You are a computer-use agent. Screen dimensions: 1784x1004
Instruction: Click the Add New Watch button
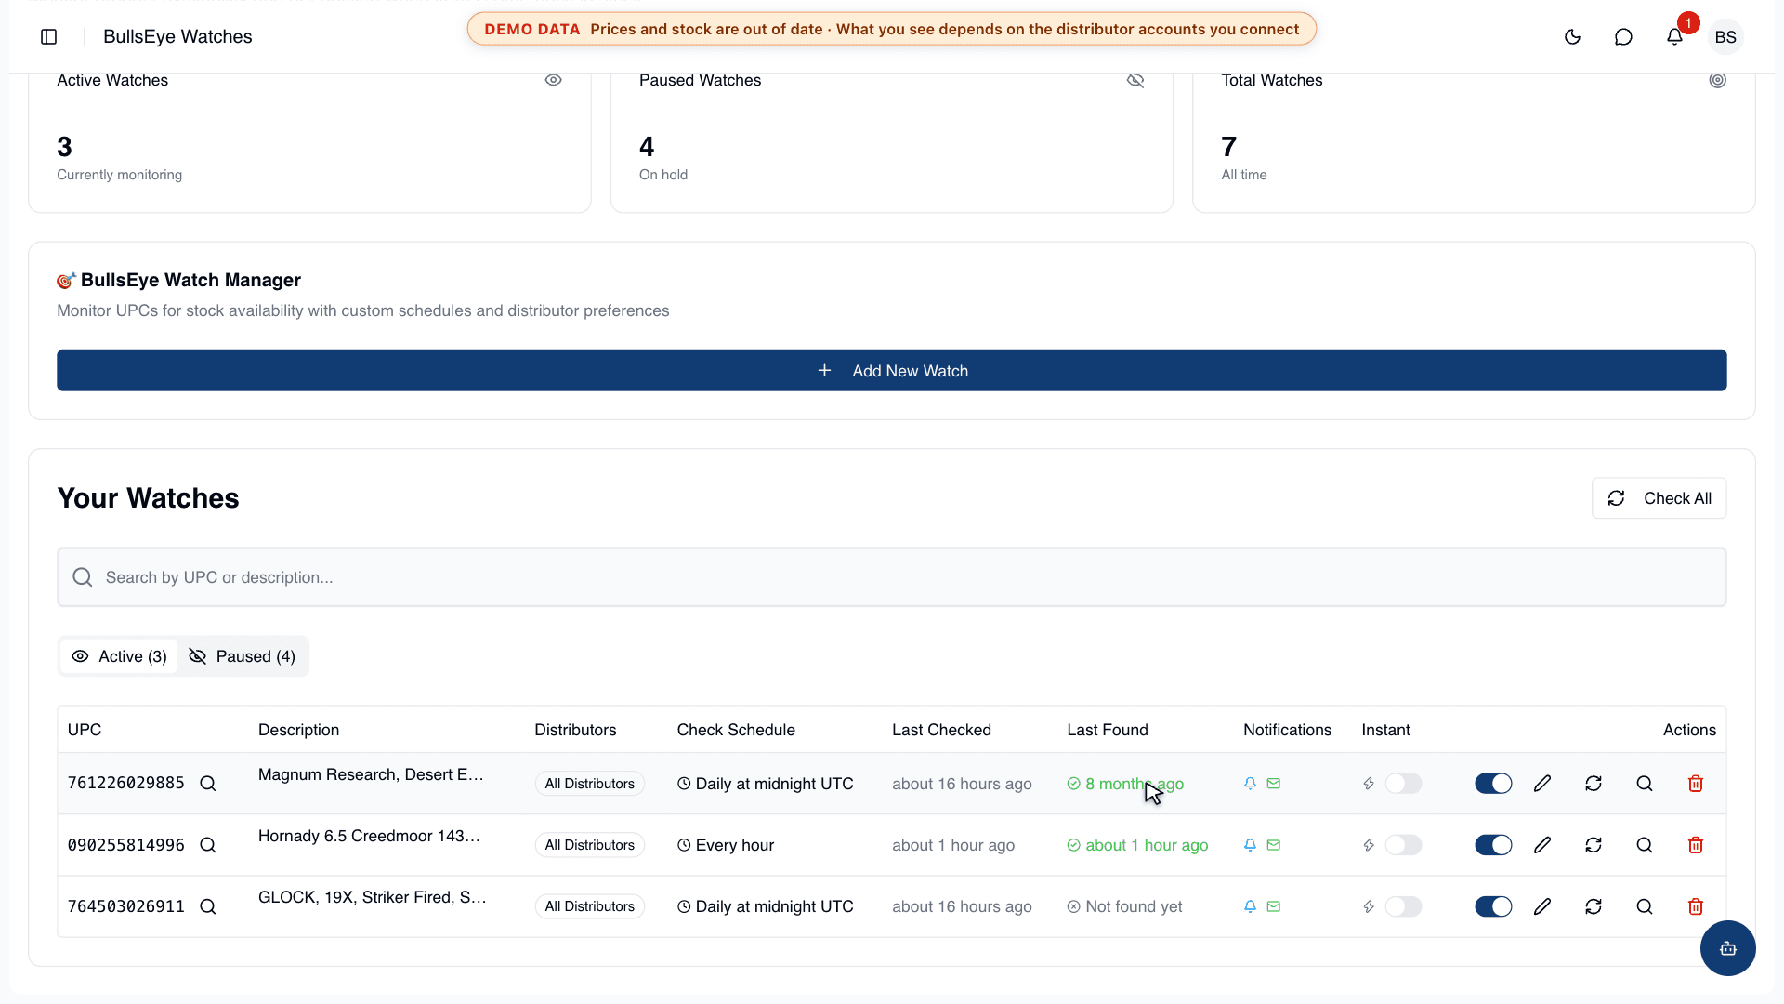892,370
